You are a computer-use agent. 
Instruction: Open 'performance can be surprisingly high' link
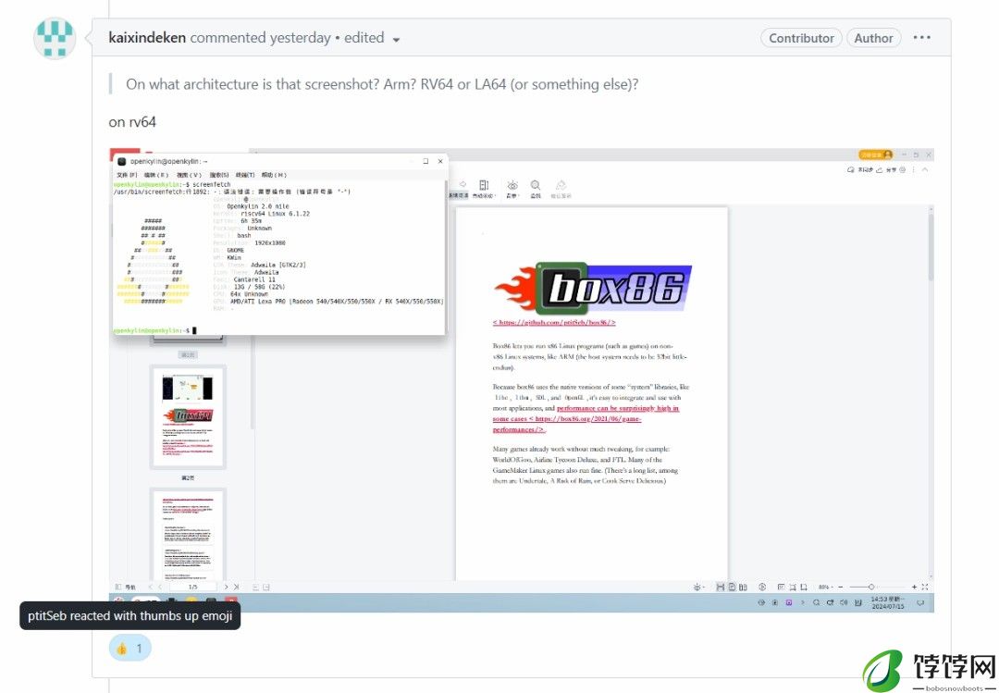[586, 419]
